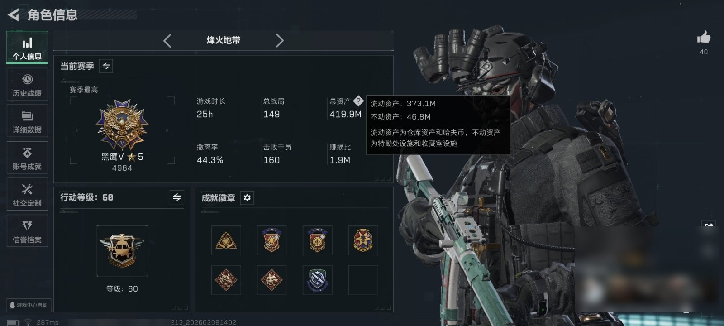Screen dimensions: 724x326
Task: Click the 游戏中心启动 button
Action: click(x=29, y=305)
